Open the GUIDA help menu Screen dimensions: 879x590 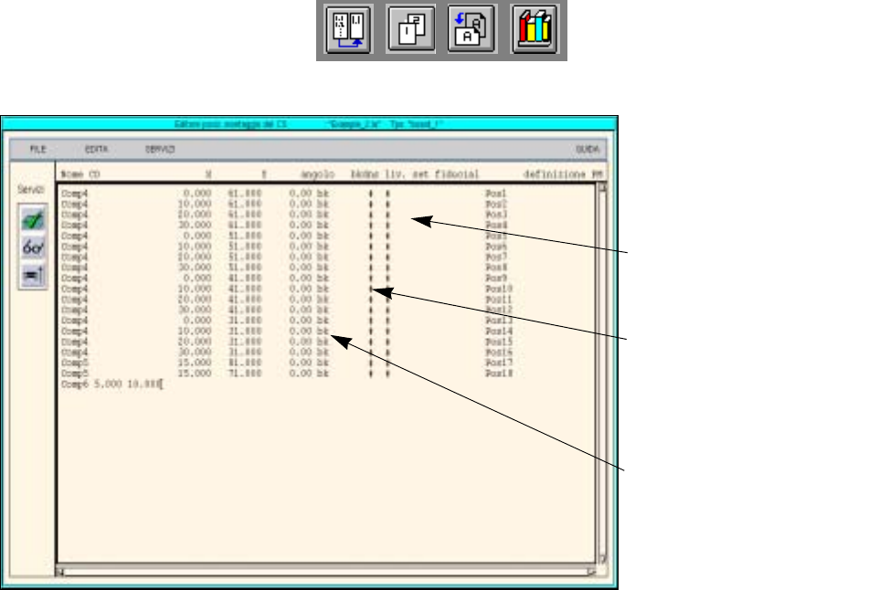[588, 149]
